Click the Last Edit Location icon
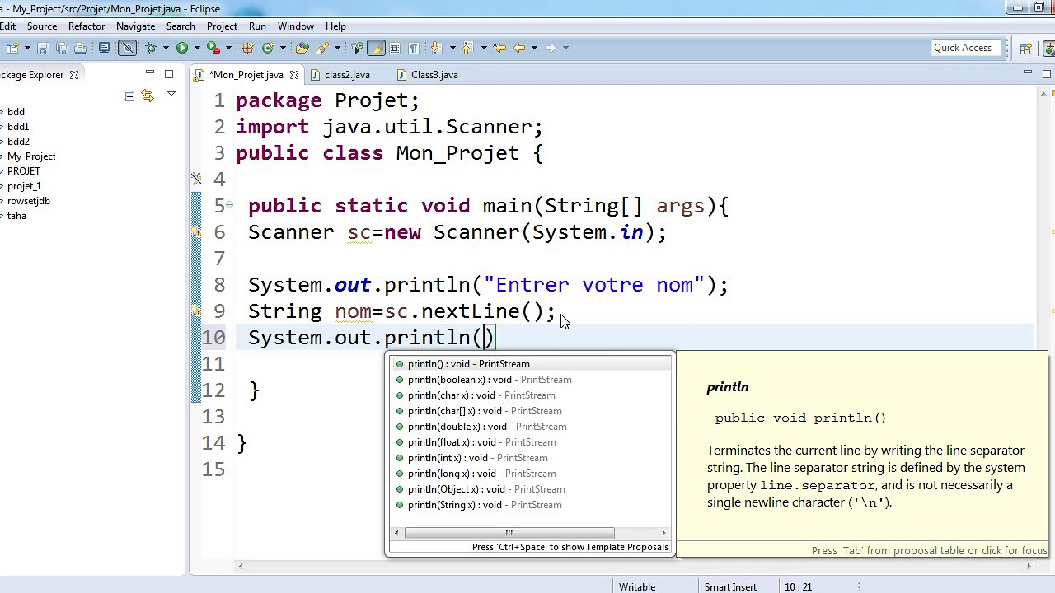 point(499,48)
